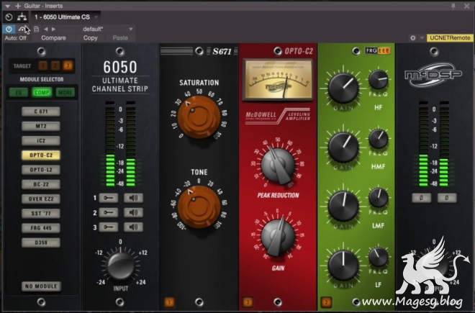Screen dimensions: 475x313
Task: Click key input button for band 2
Action: (x=109, y=212)
